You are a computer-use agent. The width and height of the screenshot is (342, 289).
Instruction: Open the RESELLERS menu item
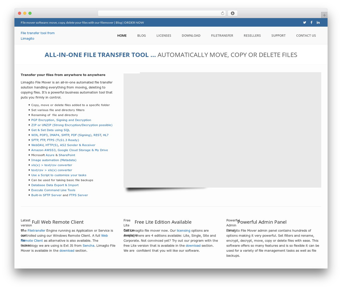[252, 35]
